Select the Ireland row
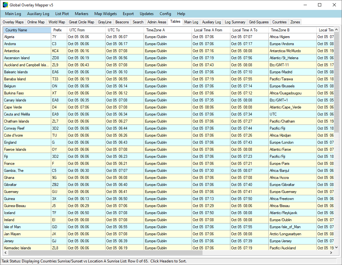 point(169,220)
